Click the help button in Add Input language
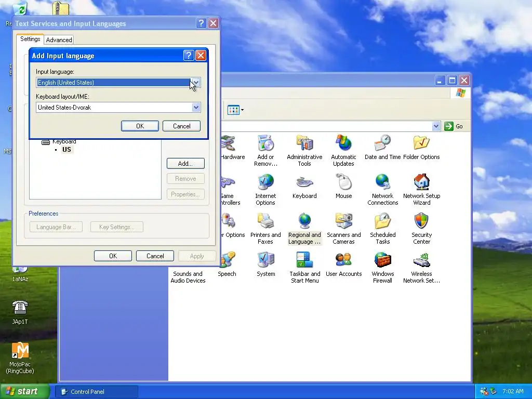Viewport: 532px width, 399px height. point(189,55)
